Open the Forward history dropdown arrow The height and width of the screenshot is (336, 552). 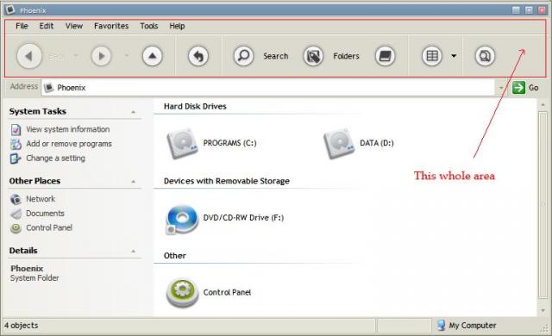(x=127, y=56)
